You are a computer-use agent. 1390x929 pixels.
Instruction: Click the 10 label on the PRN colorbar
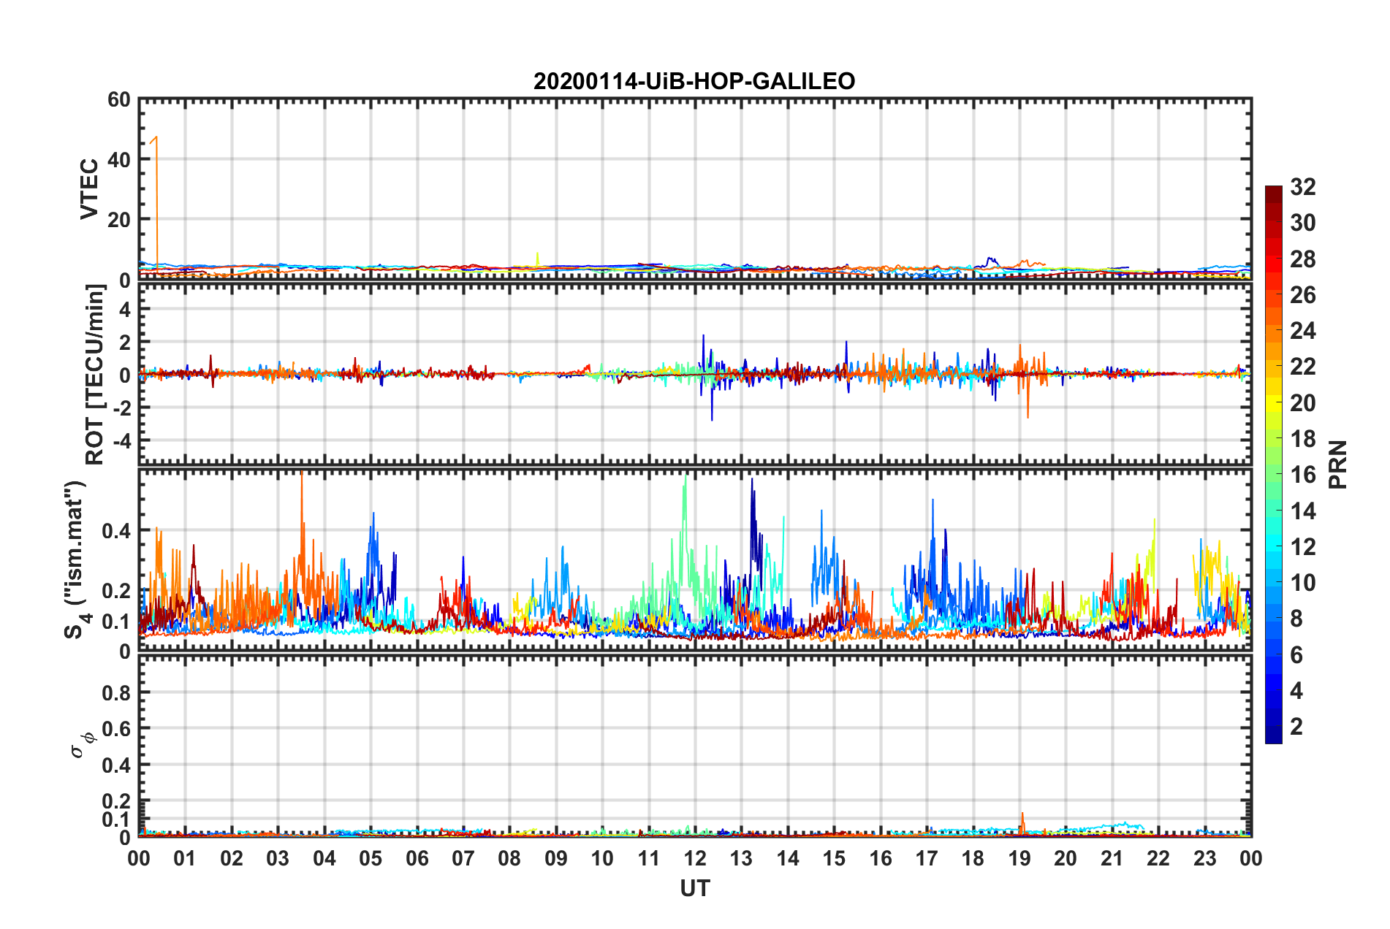tap(1302, 583)
